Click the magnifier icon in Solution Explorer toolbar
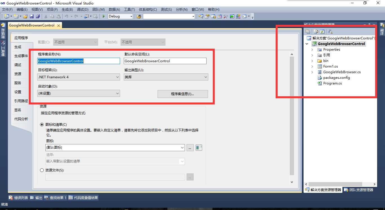Screen dimensions: 385x210 coord(330,32)
